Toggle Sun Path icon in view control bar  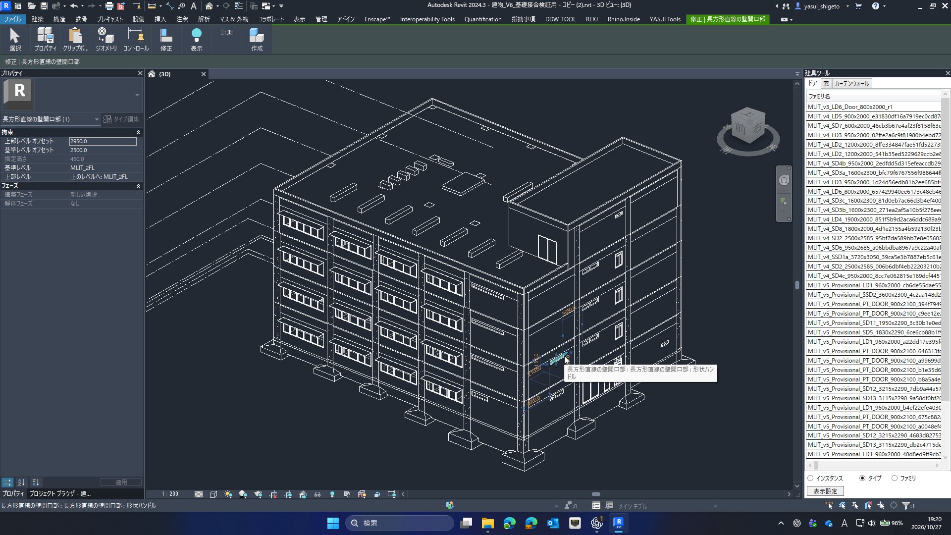[228, 494]
